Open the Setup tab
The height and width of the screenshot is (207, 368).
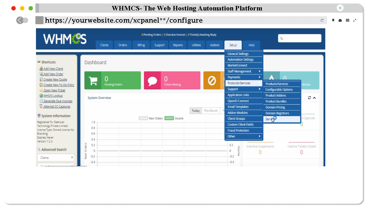pos(233,45)
